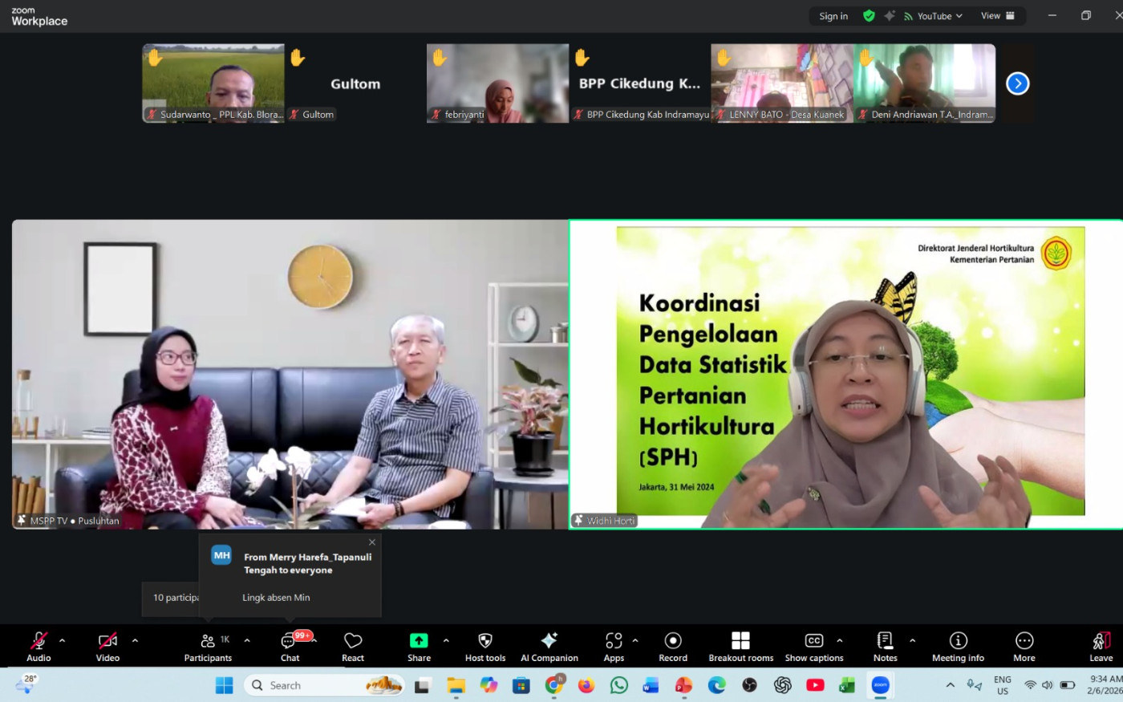Open the Notes tool
The width and height of the screenshot is (1123, 702).
point(885,646)
